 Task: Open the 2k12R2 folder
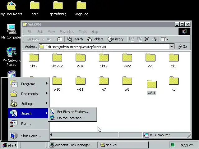point(57,61)
